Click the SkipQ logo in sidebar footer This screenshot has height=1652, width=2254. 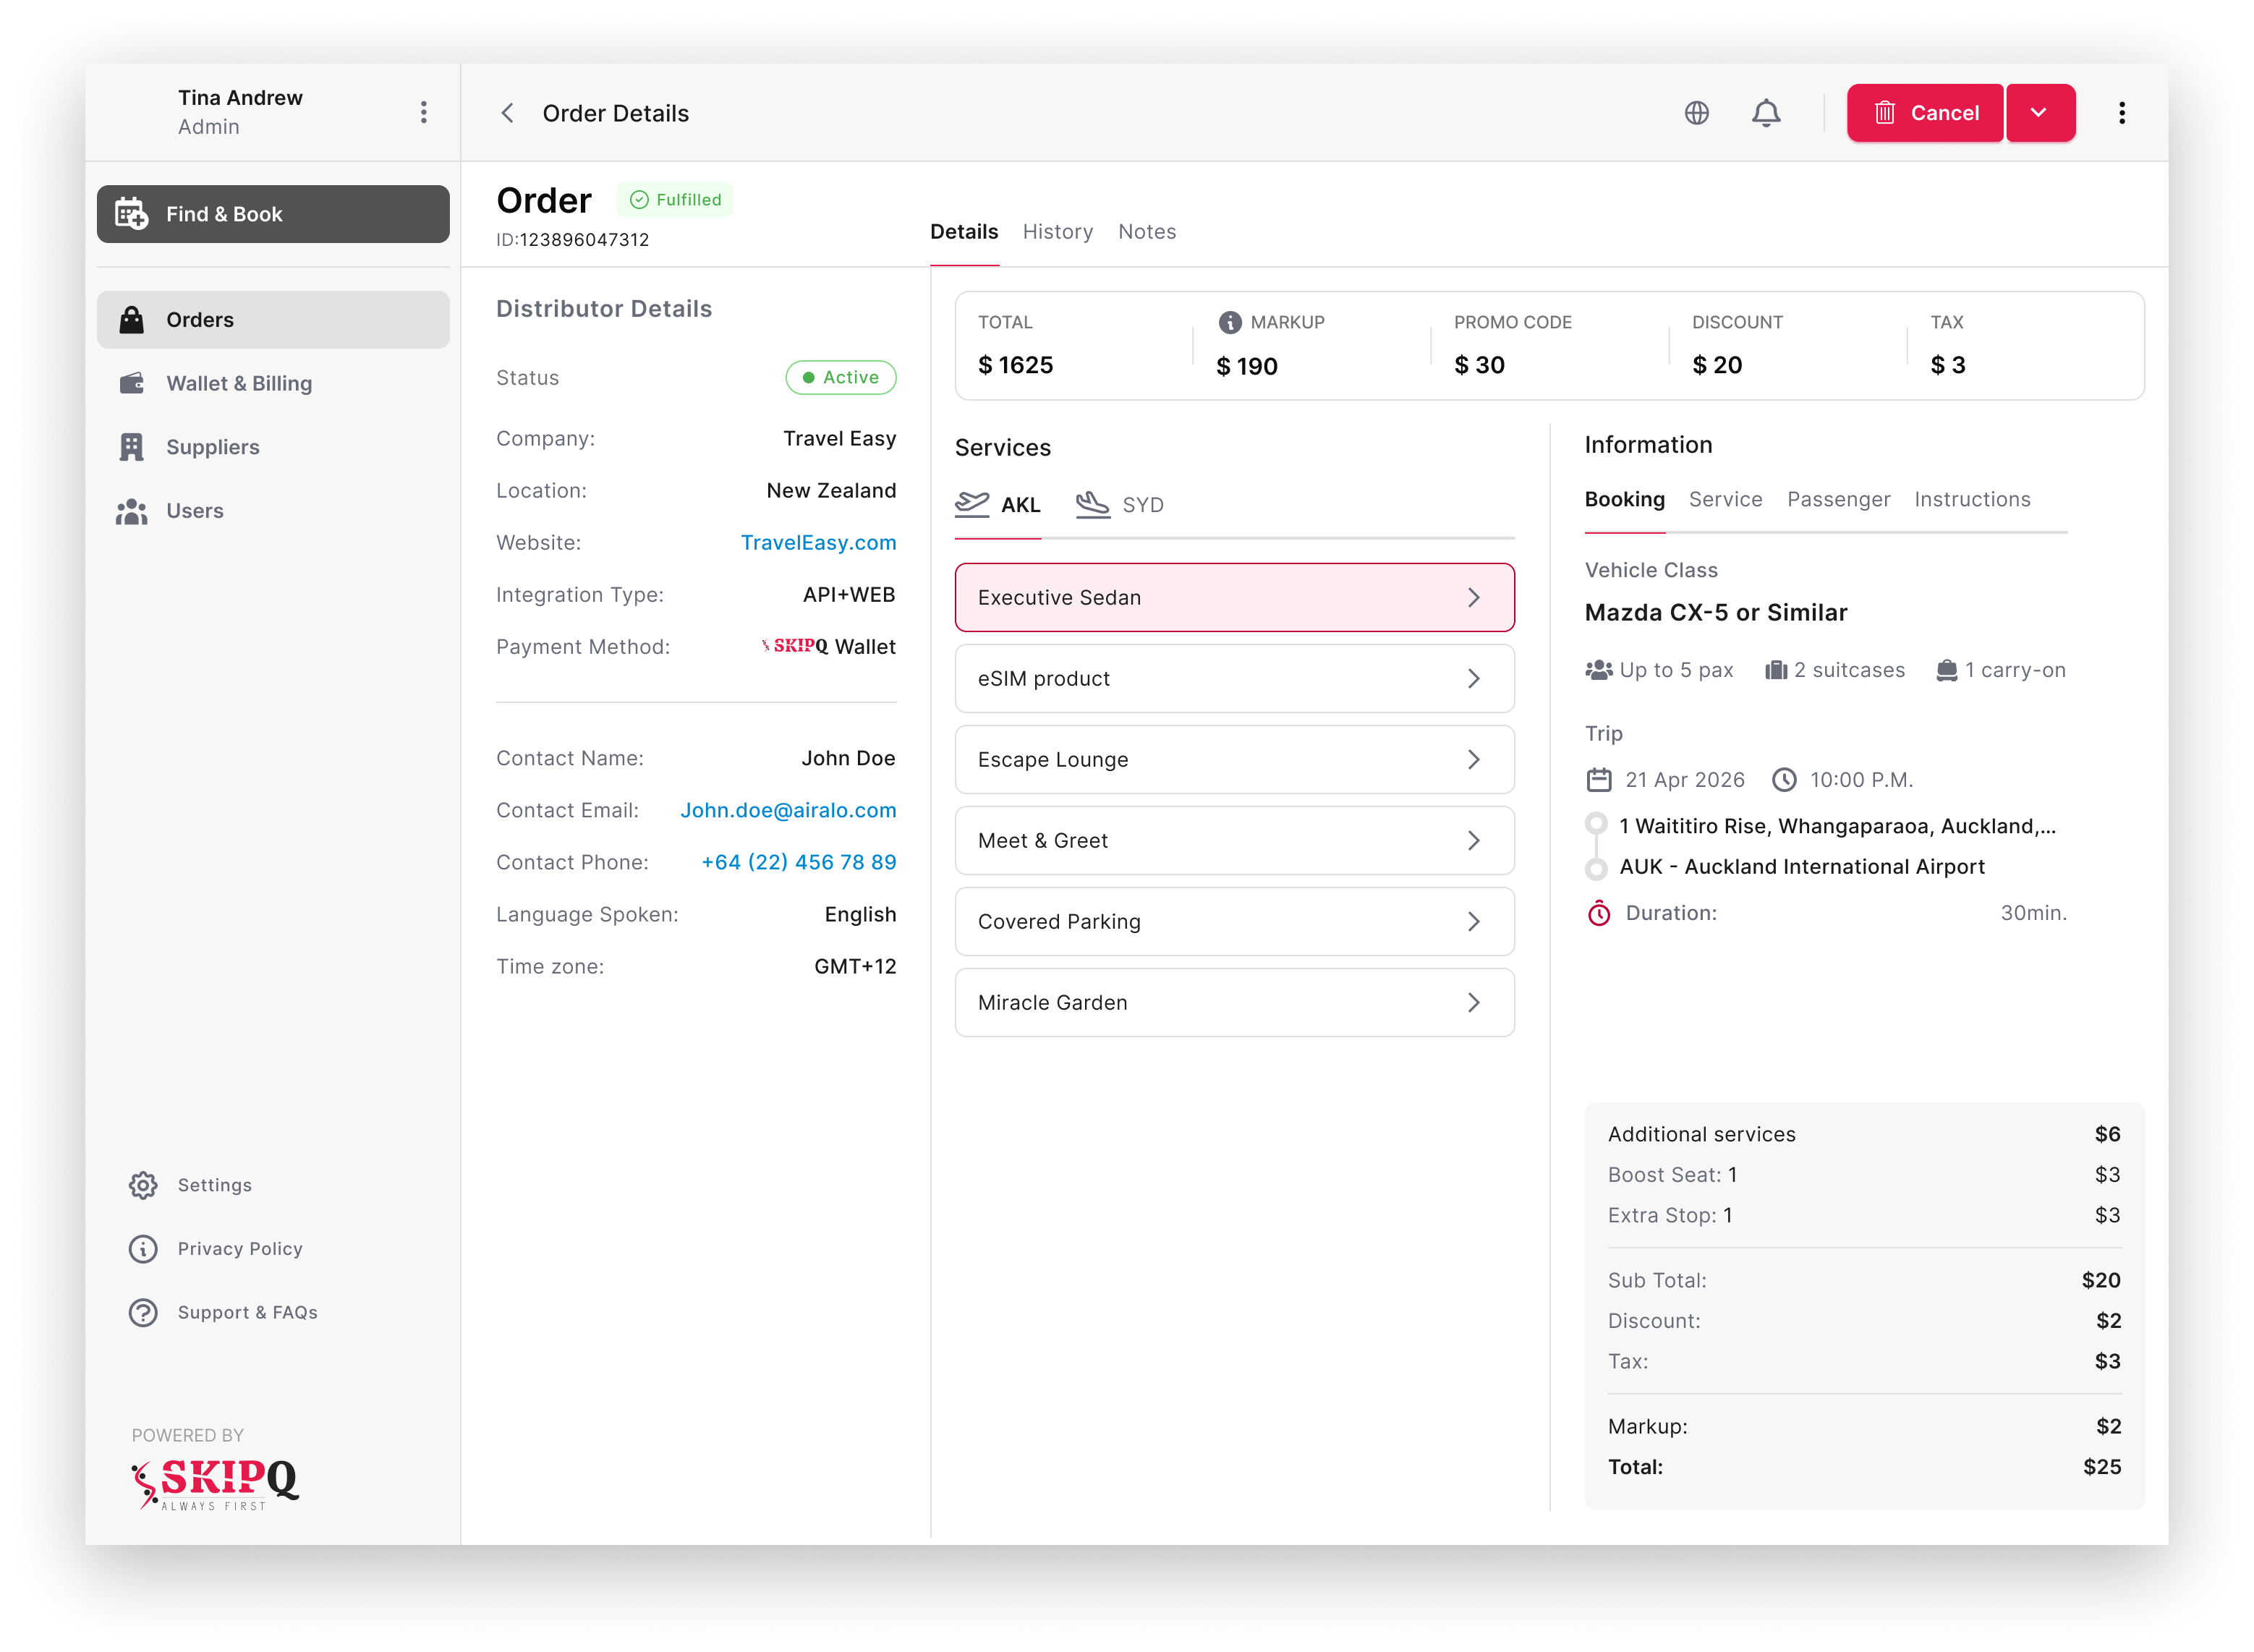tap(215, 1484)
